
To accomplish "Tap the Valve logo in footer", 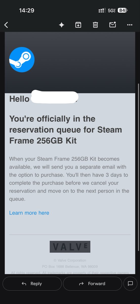I will coord(70,246).
